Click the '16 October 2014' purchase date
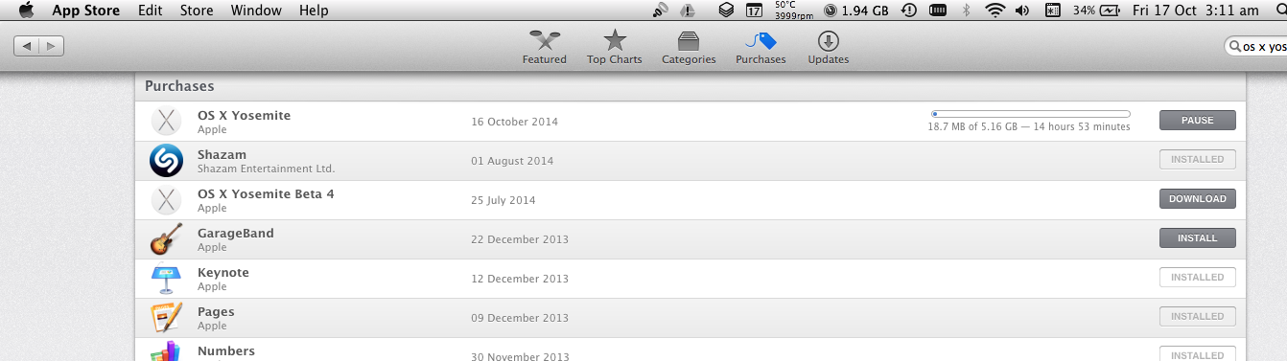The width and height of the screenshot is (1287, 361). click(514, 122)
